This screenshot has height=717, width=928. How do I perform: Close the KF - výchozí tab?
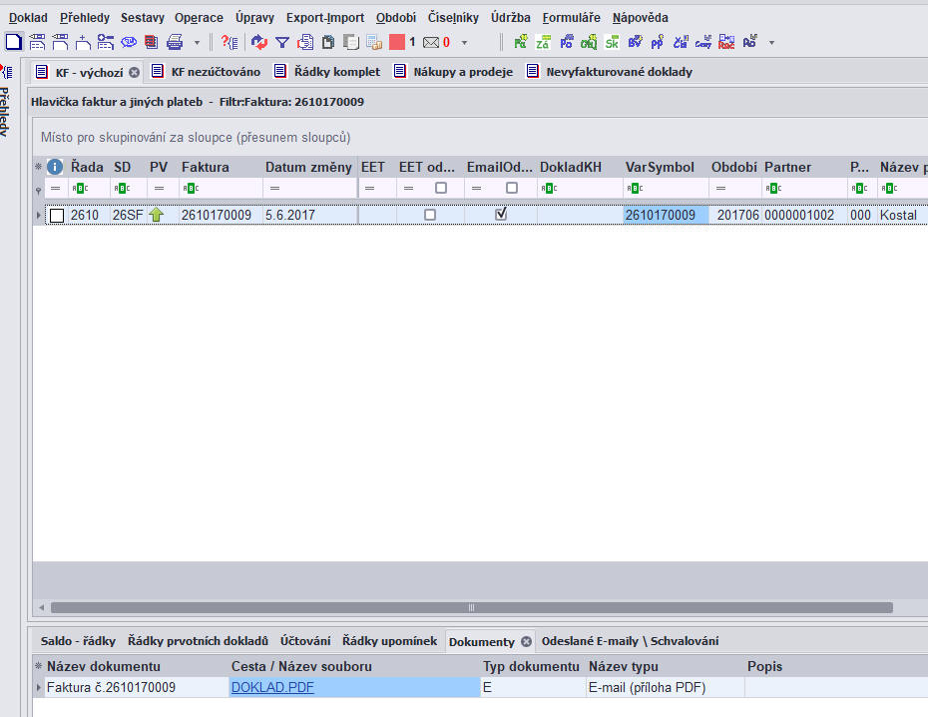coord(135,72)
